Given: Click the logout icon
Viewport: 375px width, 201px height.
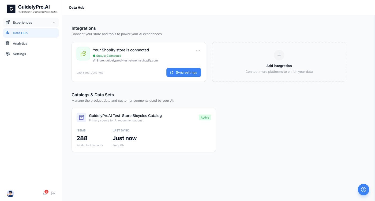Looking at the screenshot, I should pyautogui.click(x=53, y=193).
